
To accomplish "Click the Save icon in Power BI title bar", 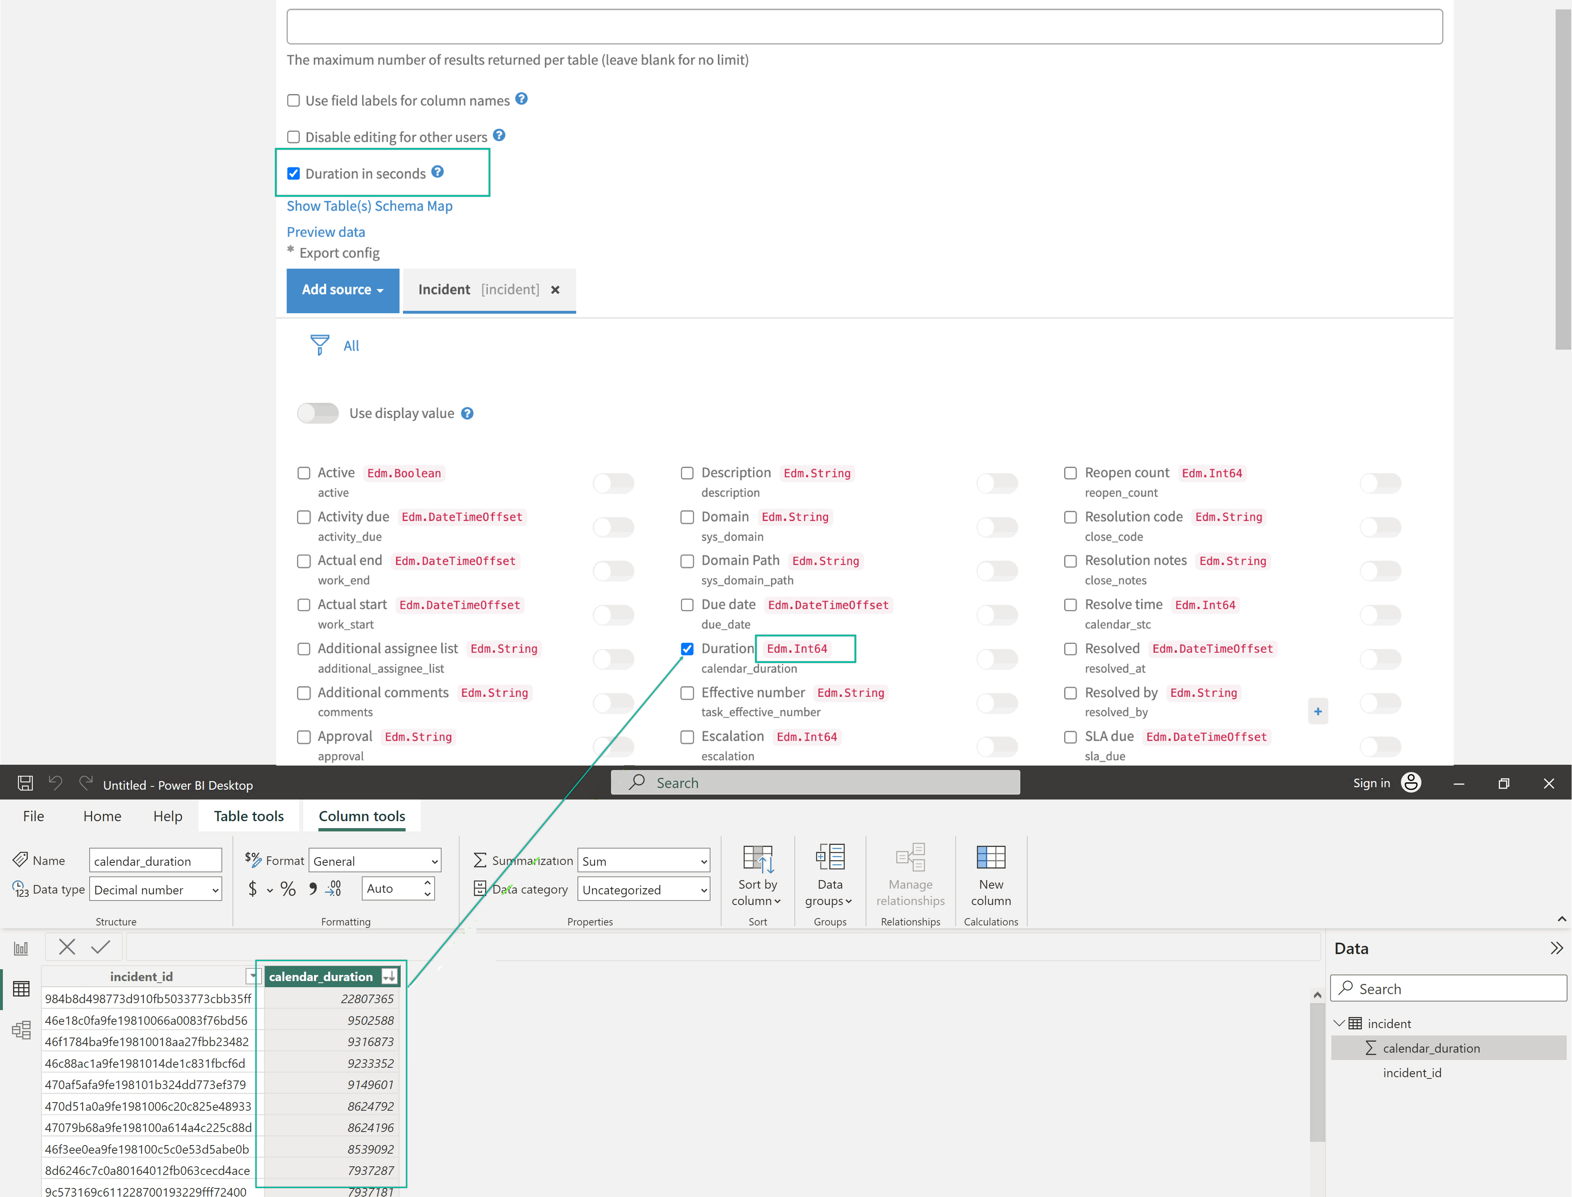I will tap(25, 783).
